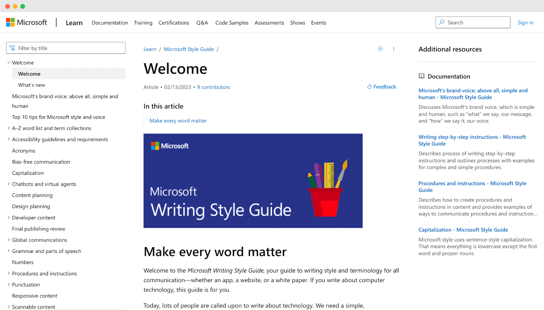Select What's new in the sidebar
This screenshot has width=544, height=310.
[31, 85]
